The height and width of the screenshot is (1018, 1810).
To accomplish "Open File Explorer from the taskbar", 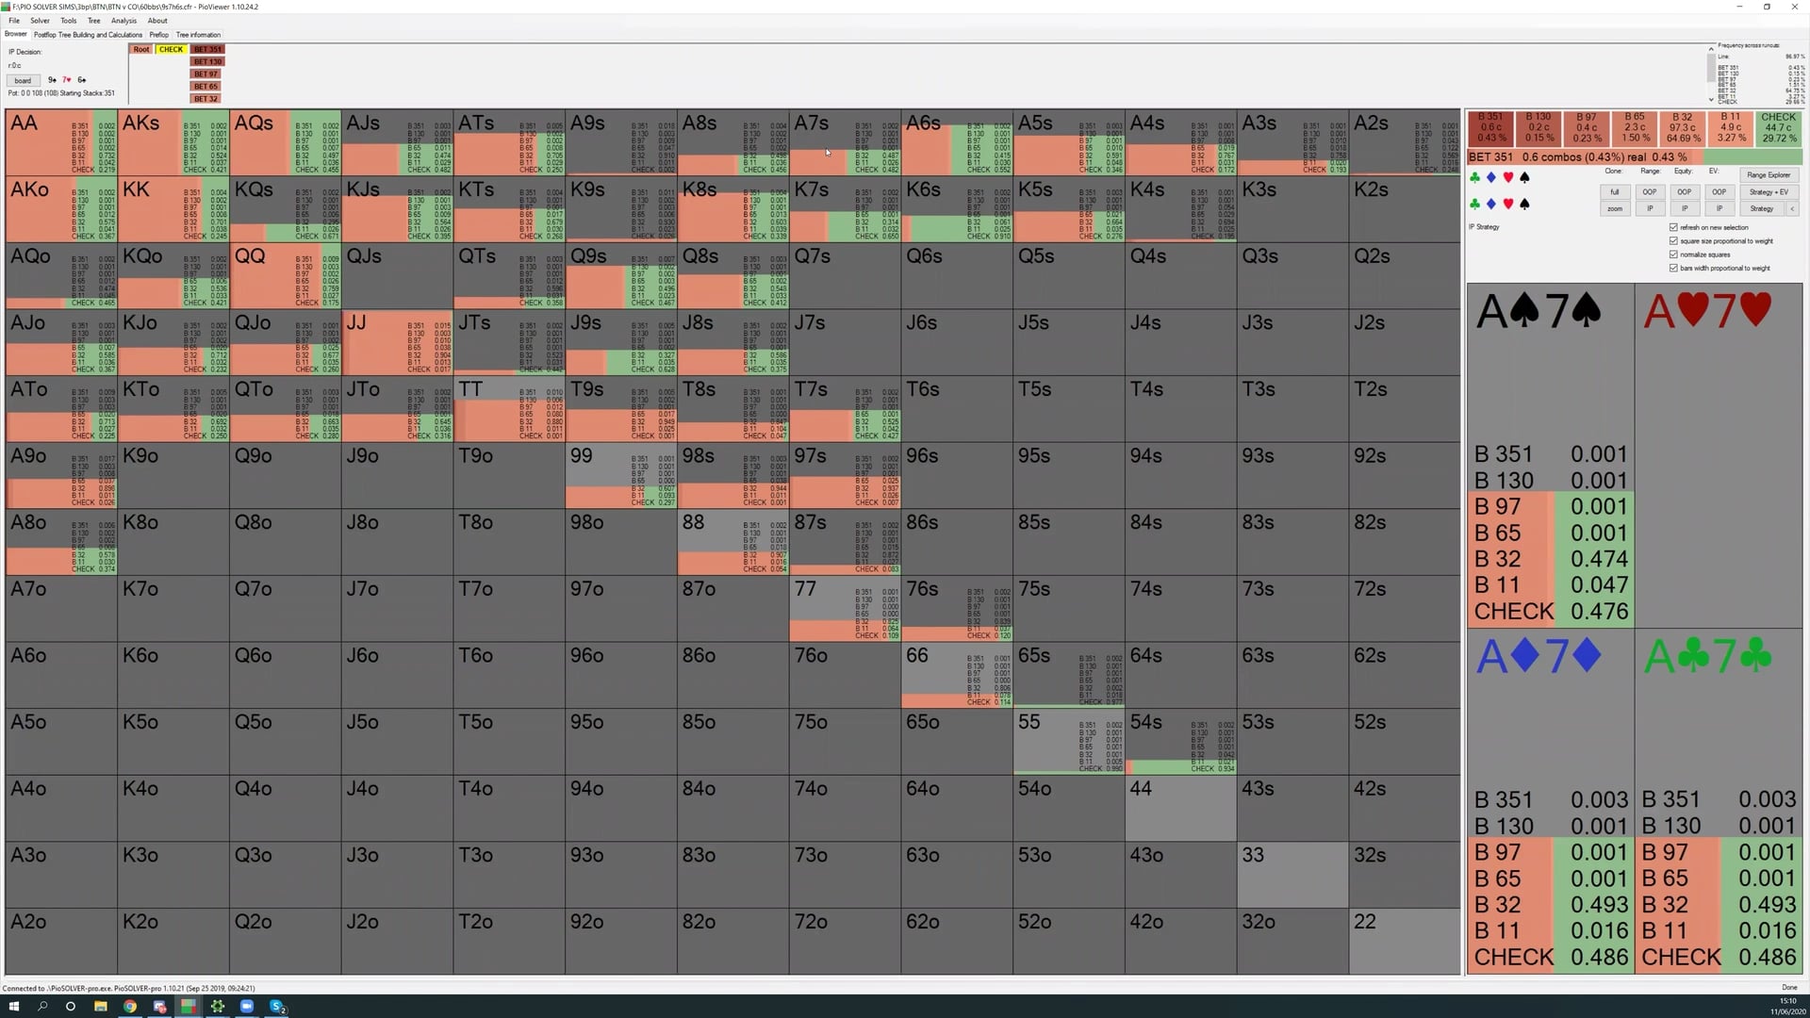I will point(100,1007).
